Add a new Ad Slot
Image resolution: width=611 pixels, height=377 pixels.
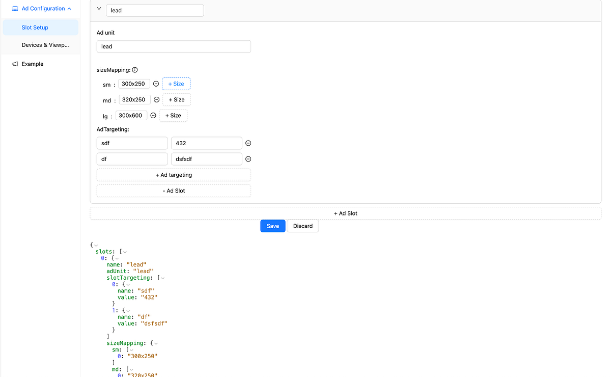click(x=345, y=213)
